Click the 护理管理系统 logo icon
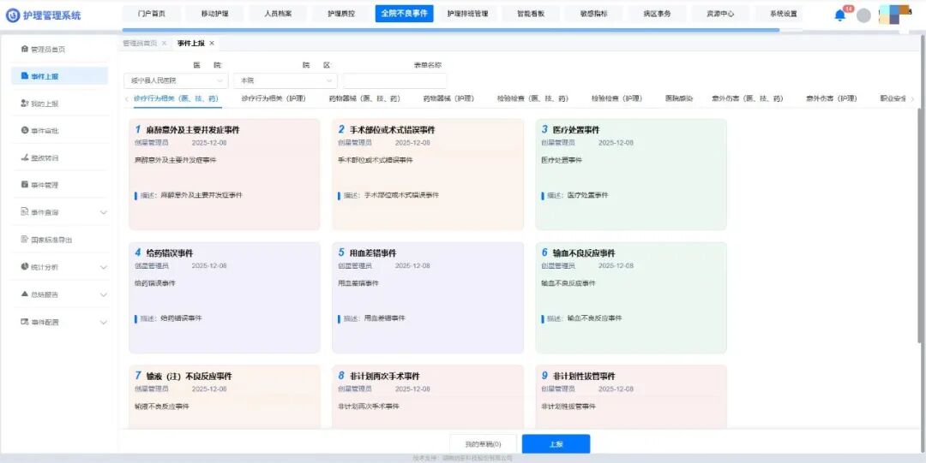 [x=13, y=15]
